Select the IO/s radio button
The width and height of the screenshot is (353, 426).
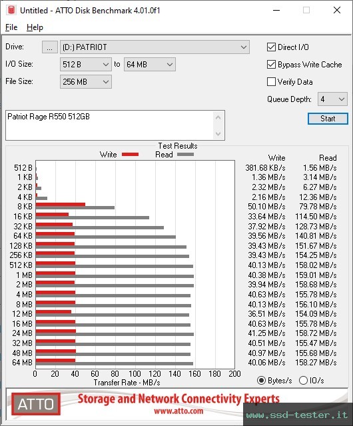(x=303, y=381)
